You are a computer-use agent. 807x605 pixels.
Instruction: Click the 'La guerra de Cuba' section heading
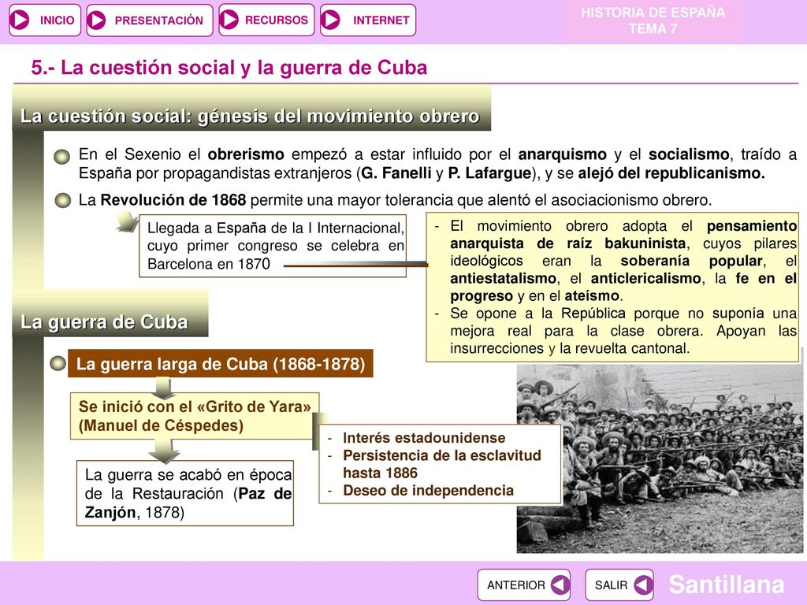[x=104, y=322]
